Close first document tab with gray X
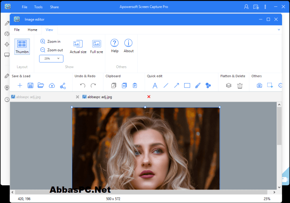The width and height of the screenshot is (290, 203). pos(77,97)
